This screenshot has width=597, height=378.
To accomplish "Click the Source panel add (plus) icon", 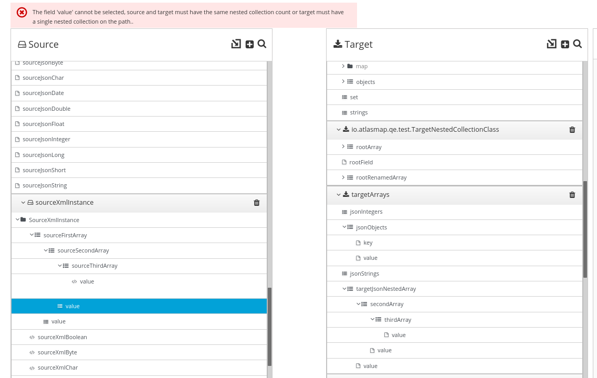I will coord(249,44).
